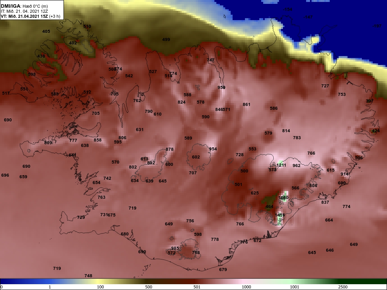Click the 802 map value
Screen dimensions: 387x290
133,167
